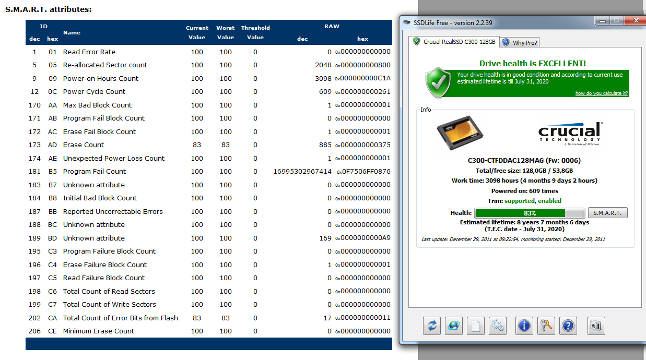Click the hex value 0x000000000800

coord(363,65)
